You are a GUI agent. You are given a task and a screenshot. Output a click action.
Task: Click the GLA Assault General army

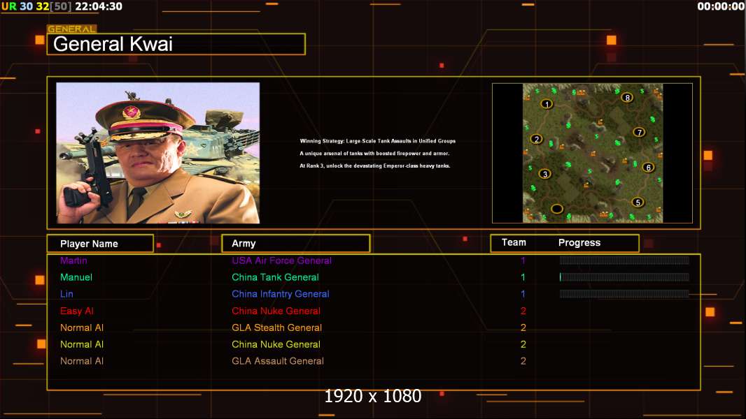click(x=278, y=360)
